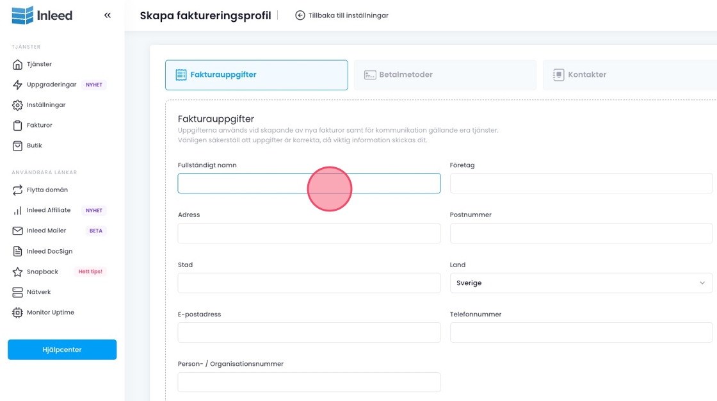Click the Inställningar gear icon
This screenshot has height=401, width=717.
click(17, 105)
